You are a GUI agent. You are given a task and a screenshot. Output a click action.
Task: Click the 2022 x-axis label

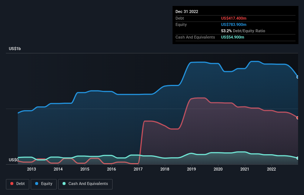[271, 169]
